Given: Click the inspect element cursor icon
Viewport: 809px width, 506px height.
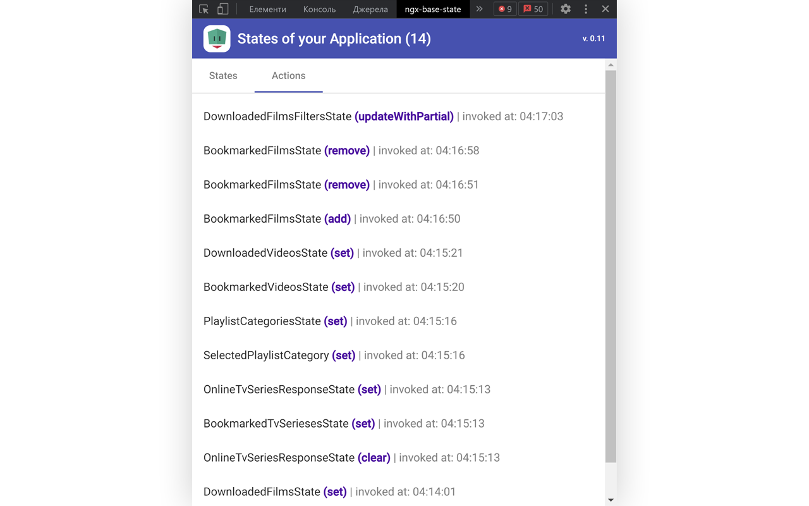Looking at the screenshot, I should (x=204, y=9).
